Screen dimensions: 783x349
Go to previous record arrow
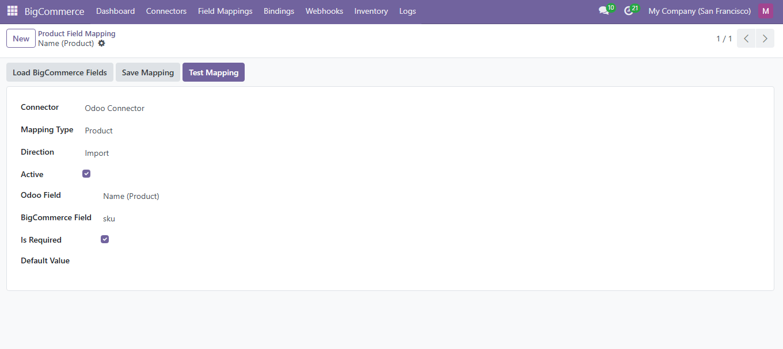746,39
